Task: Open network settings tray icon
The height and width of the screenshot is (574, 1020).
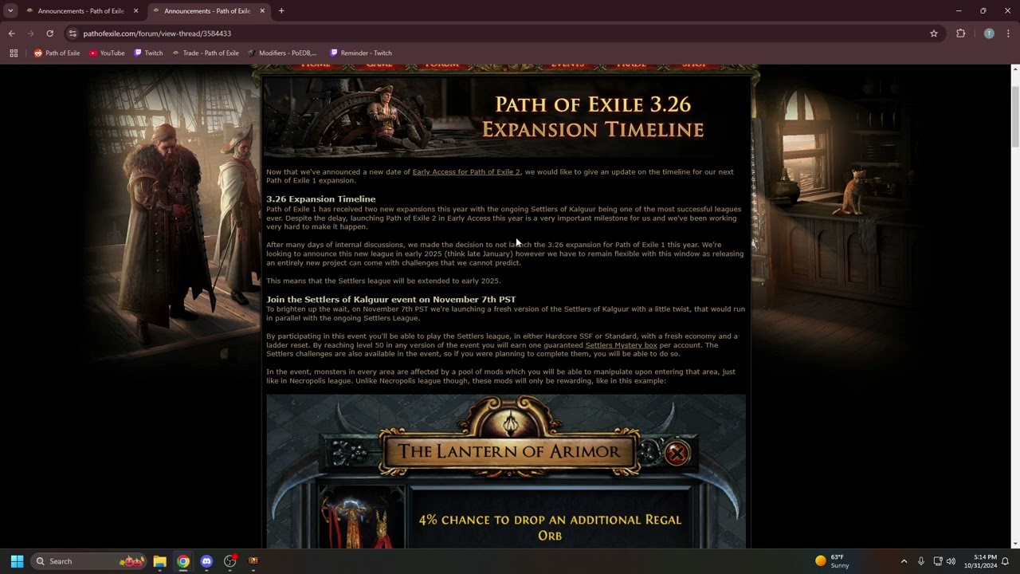Action: (937, 561)
